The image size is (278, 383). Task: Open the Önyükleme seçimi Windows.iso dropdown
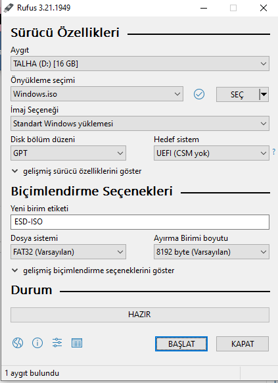97,94
